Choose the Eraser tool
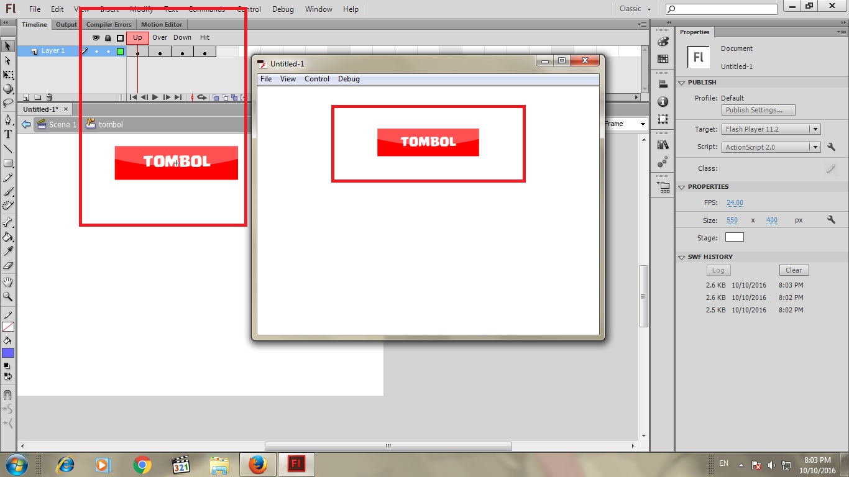 point(8,265)
